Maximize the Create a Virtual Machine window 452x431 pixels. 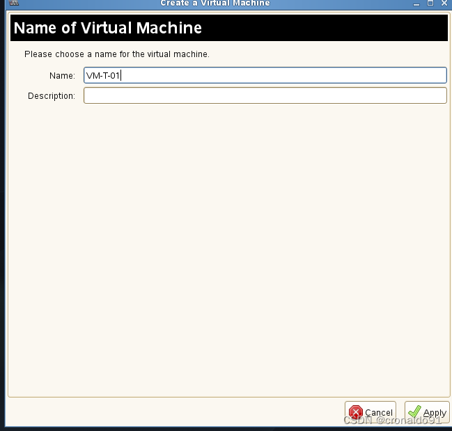click(x=430, y=3)
